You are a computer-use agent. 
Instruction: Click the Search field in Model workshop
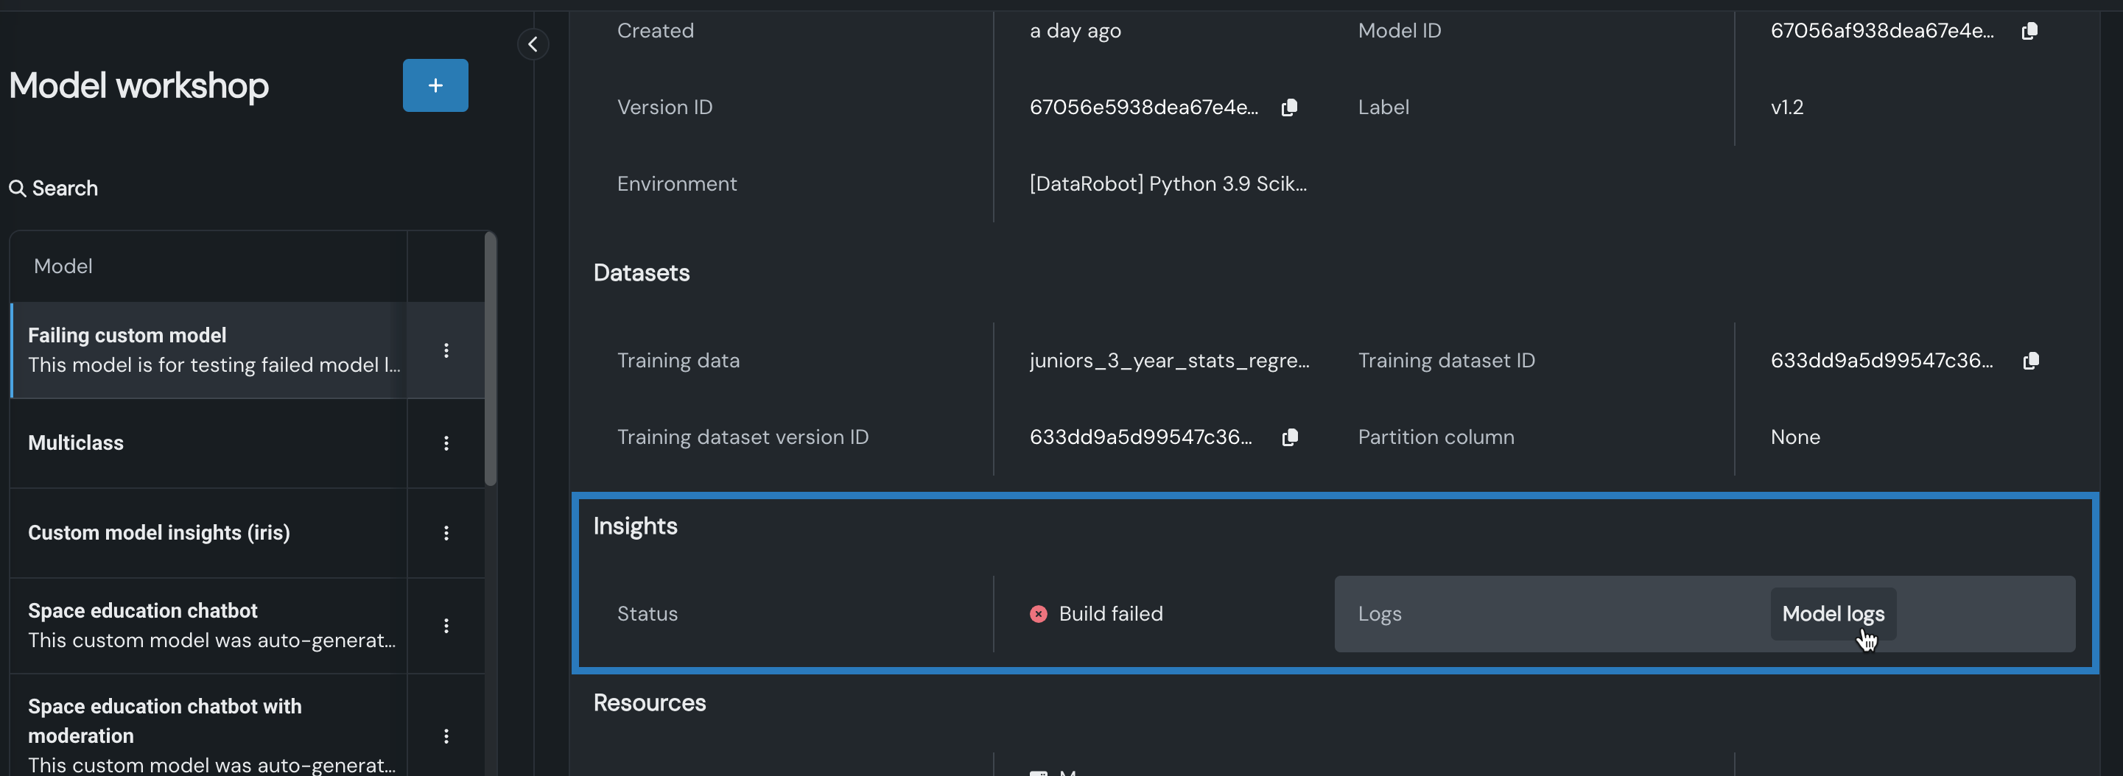pyautogui.click(x=64, y=188)
